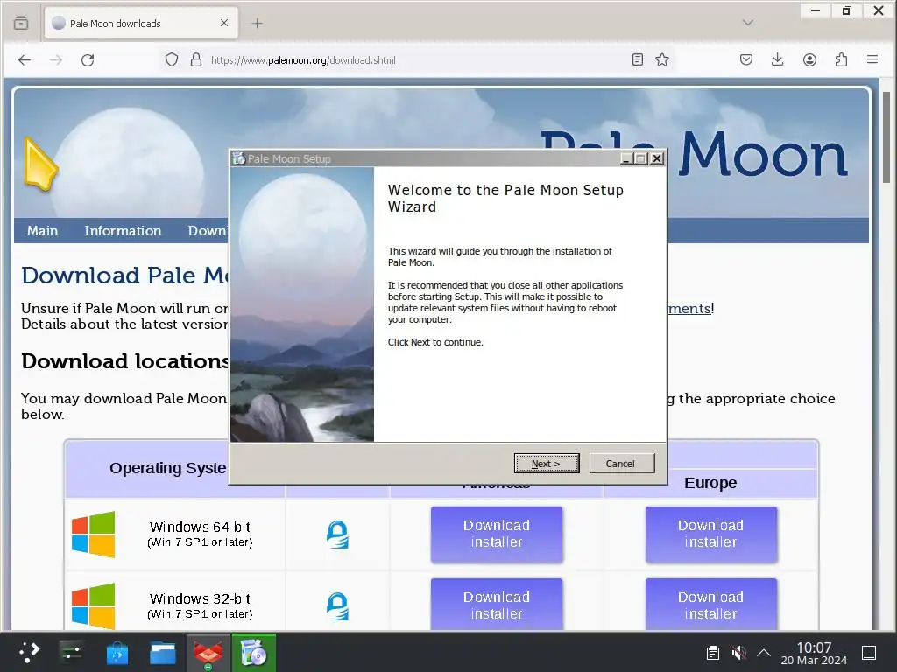
Task: Open the Main navigation menu item
Action: pyautogui.click(x=42, y=231)
